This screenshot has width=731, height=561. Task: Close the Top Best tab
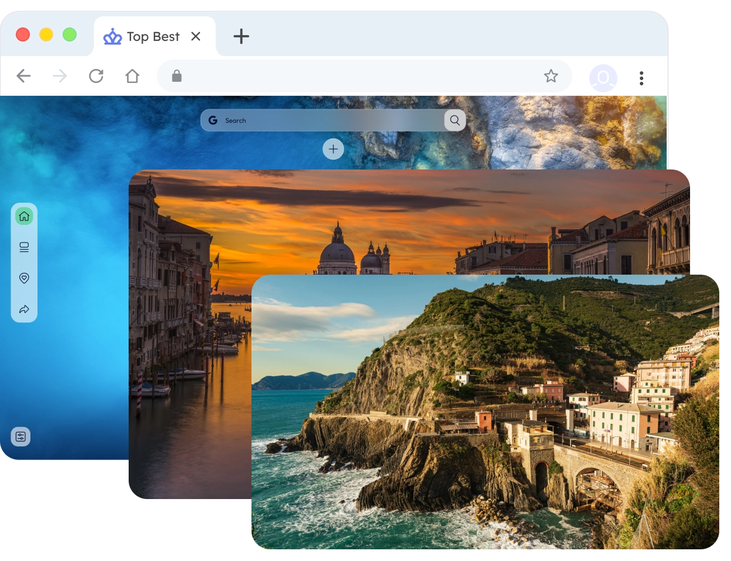(x=196, y=36)
